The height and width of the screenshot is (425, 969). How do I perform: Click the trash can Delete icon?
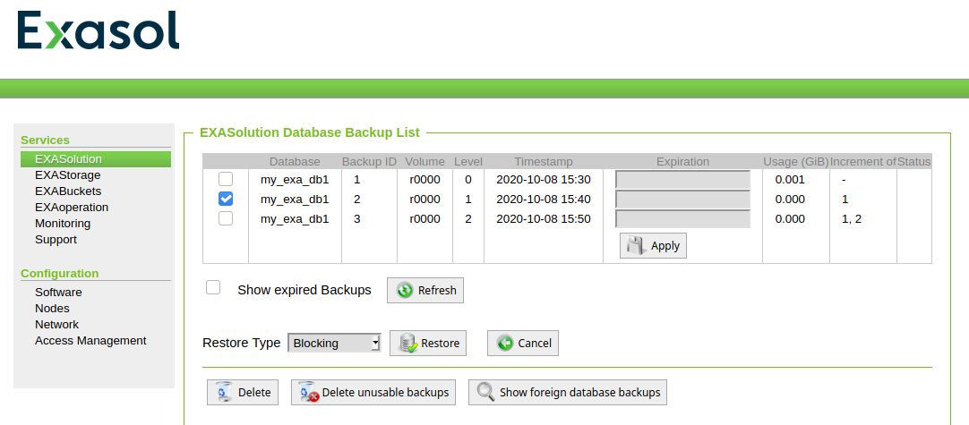click(224, 392)
